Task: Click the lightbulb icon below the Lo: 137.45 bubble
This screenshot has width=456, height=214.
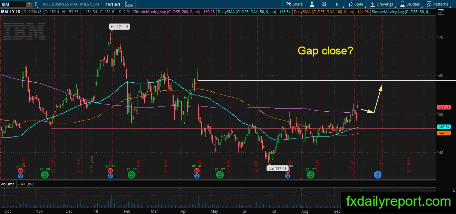Action: pos(287,175)
